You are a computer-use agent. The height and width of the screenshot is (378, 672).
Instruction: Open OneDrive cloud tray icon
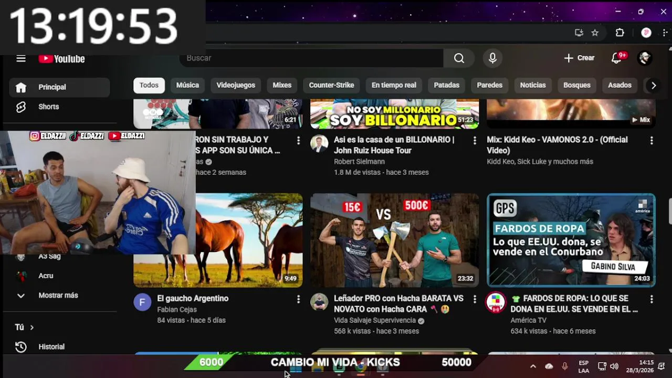549,366
